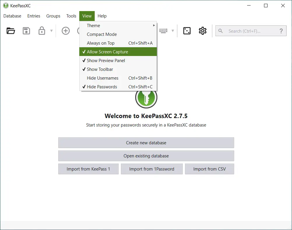Open the Help menu

[x=102, y=16]
